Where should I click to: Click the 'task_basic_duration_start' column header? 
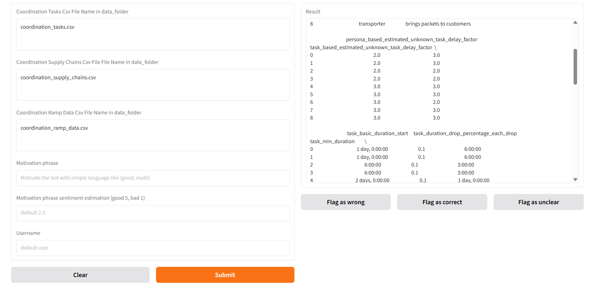pos(378,133)
